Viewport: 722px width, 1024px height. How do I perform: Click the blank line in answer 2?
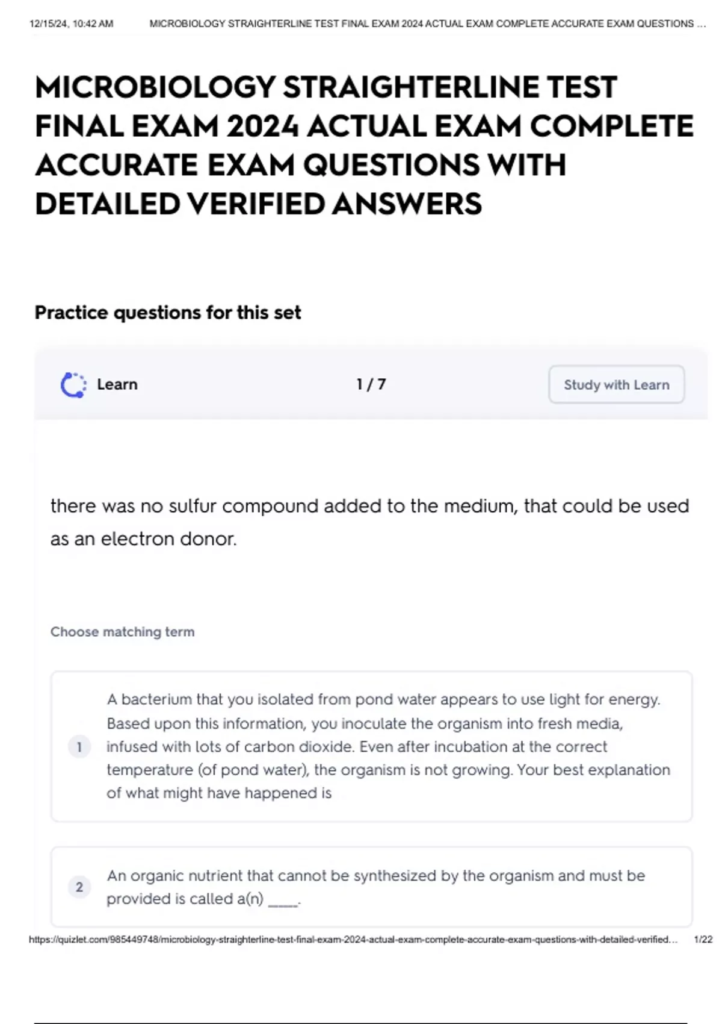click(283, 902)
